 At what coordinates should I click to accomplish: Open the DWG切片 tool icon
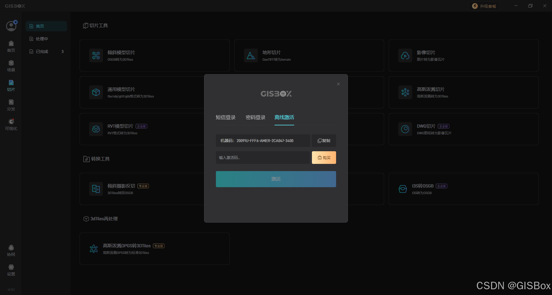tap(405, 129)
